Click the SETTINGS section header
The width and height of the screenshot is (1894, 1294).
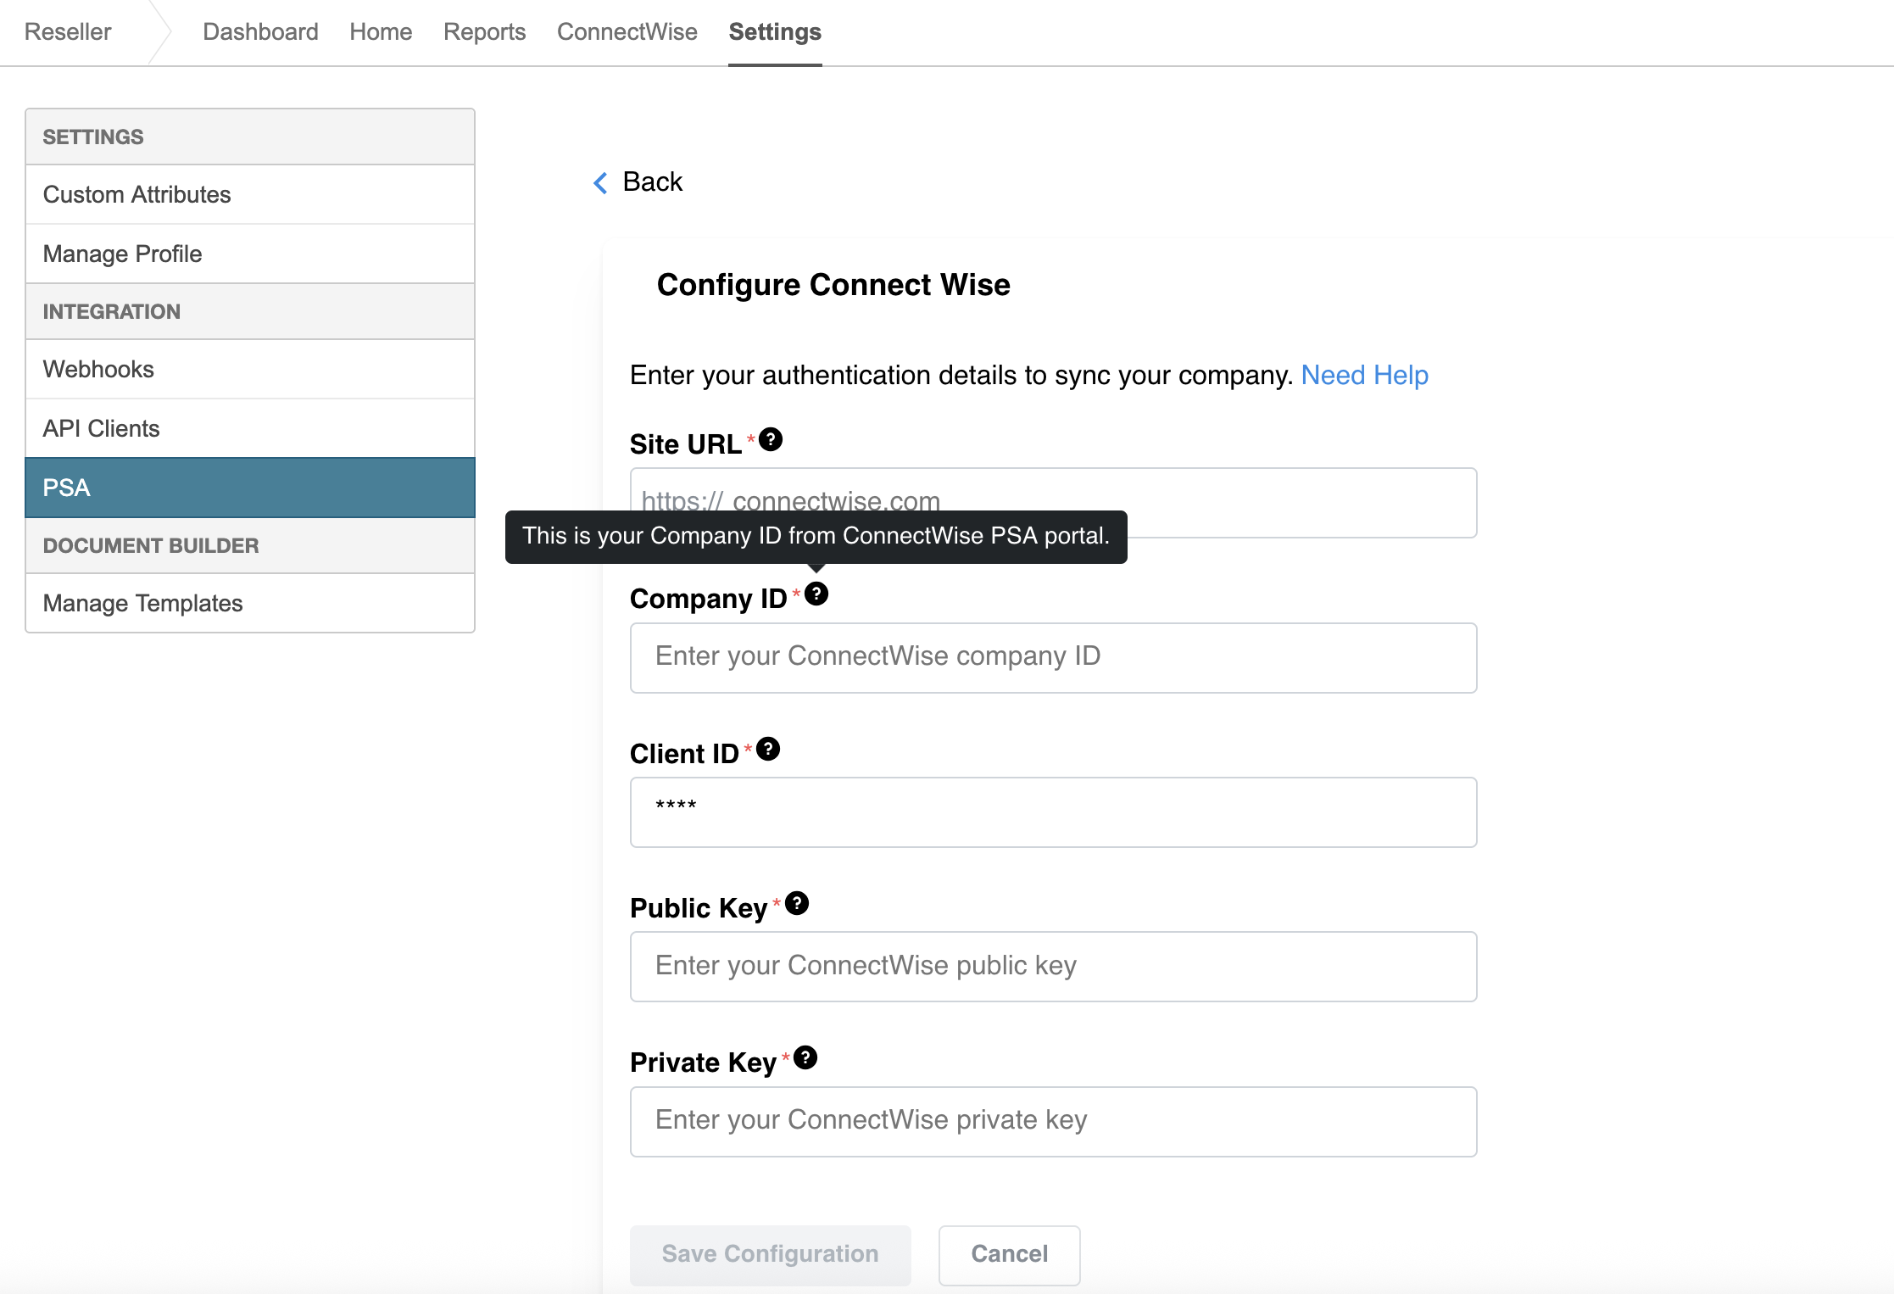(250, 137)
